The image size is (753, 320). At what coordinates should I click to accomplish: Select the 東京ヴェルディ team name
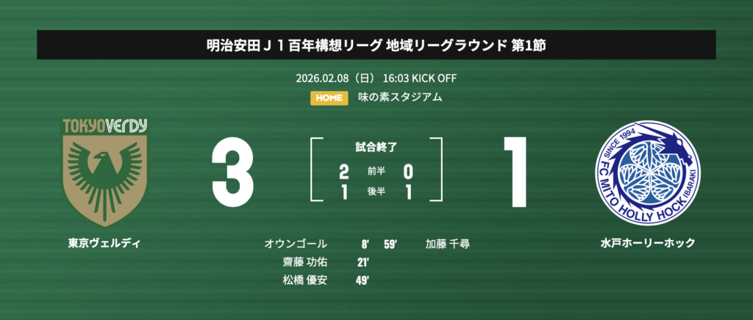104,243
